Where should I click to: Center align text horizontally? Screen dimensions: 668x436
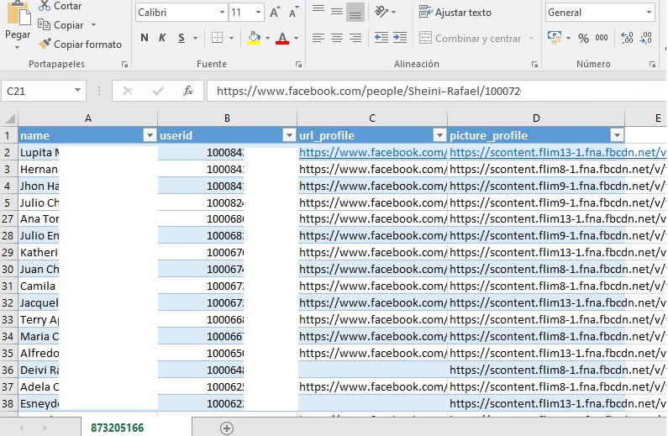coord(336,39)
